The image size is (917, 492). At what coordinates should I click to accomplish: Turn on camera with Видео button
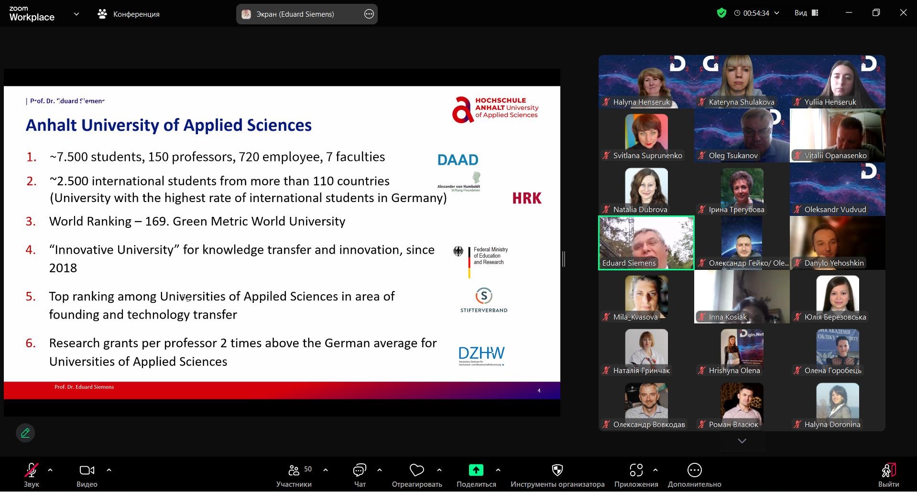(87, 471)
